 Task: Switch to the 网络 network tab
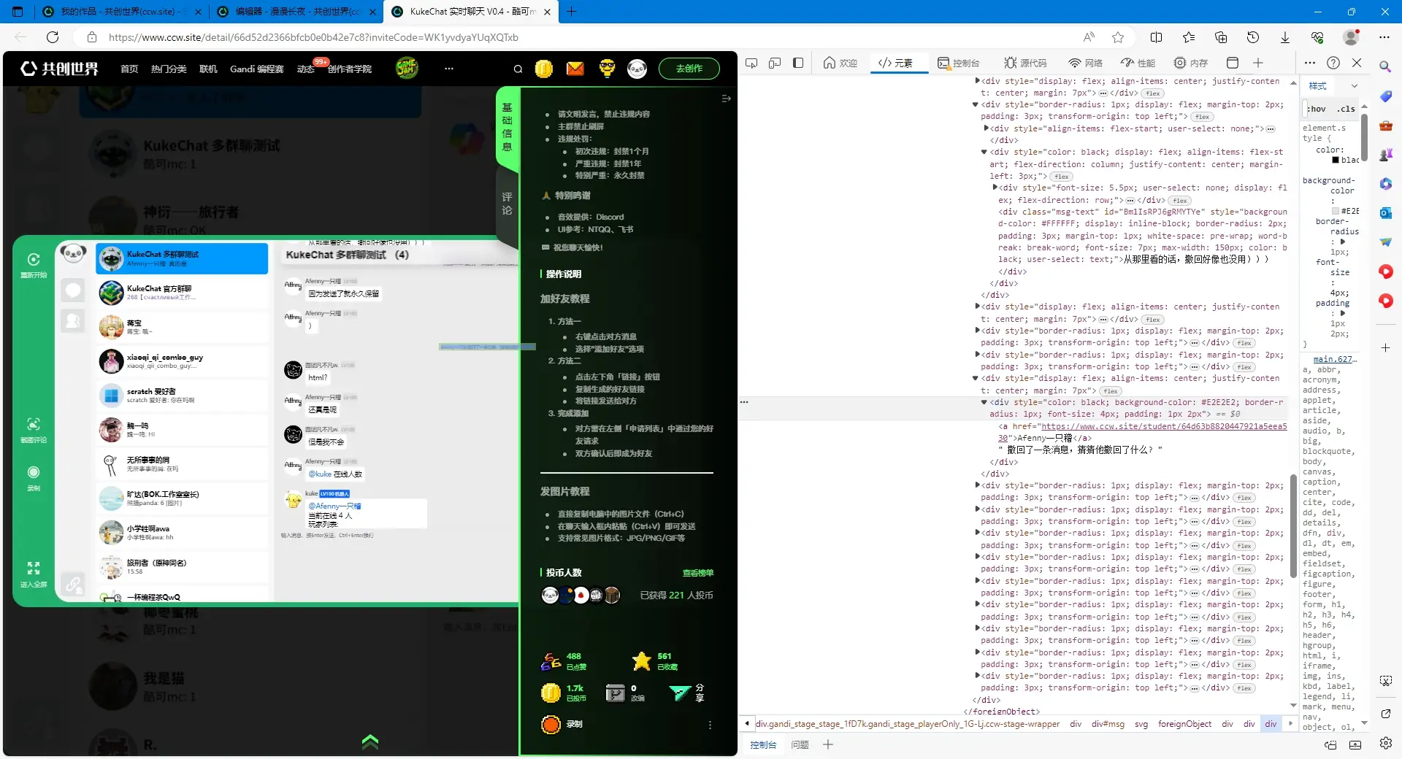pyautogui.click(x=1085, y=63)
